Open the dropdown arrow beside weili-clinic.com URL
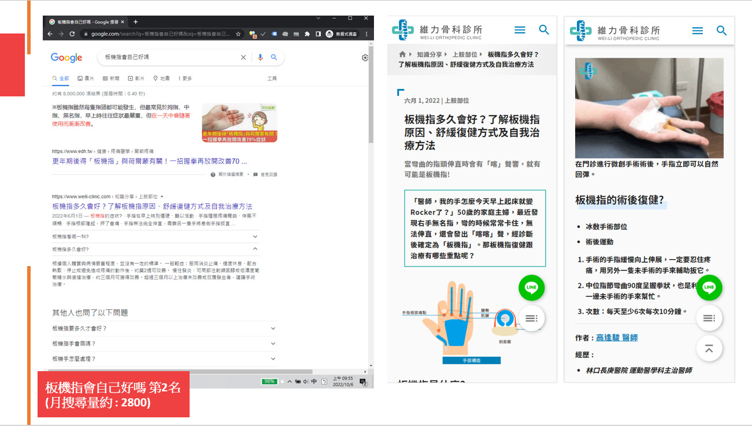The height and width of the screenshot is (426, 752). pos(162,197)
